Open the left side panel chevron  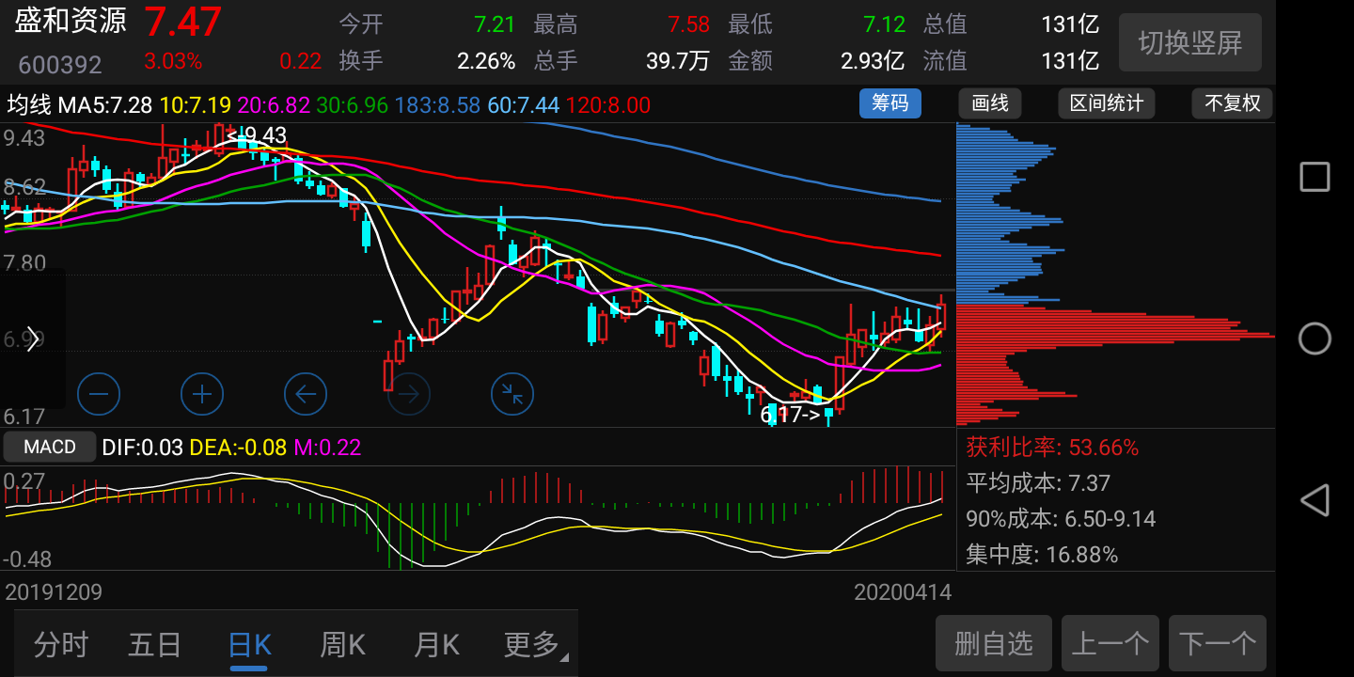(x=33, y=339)
